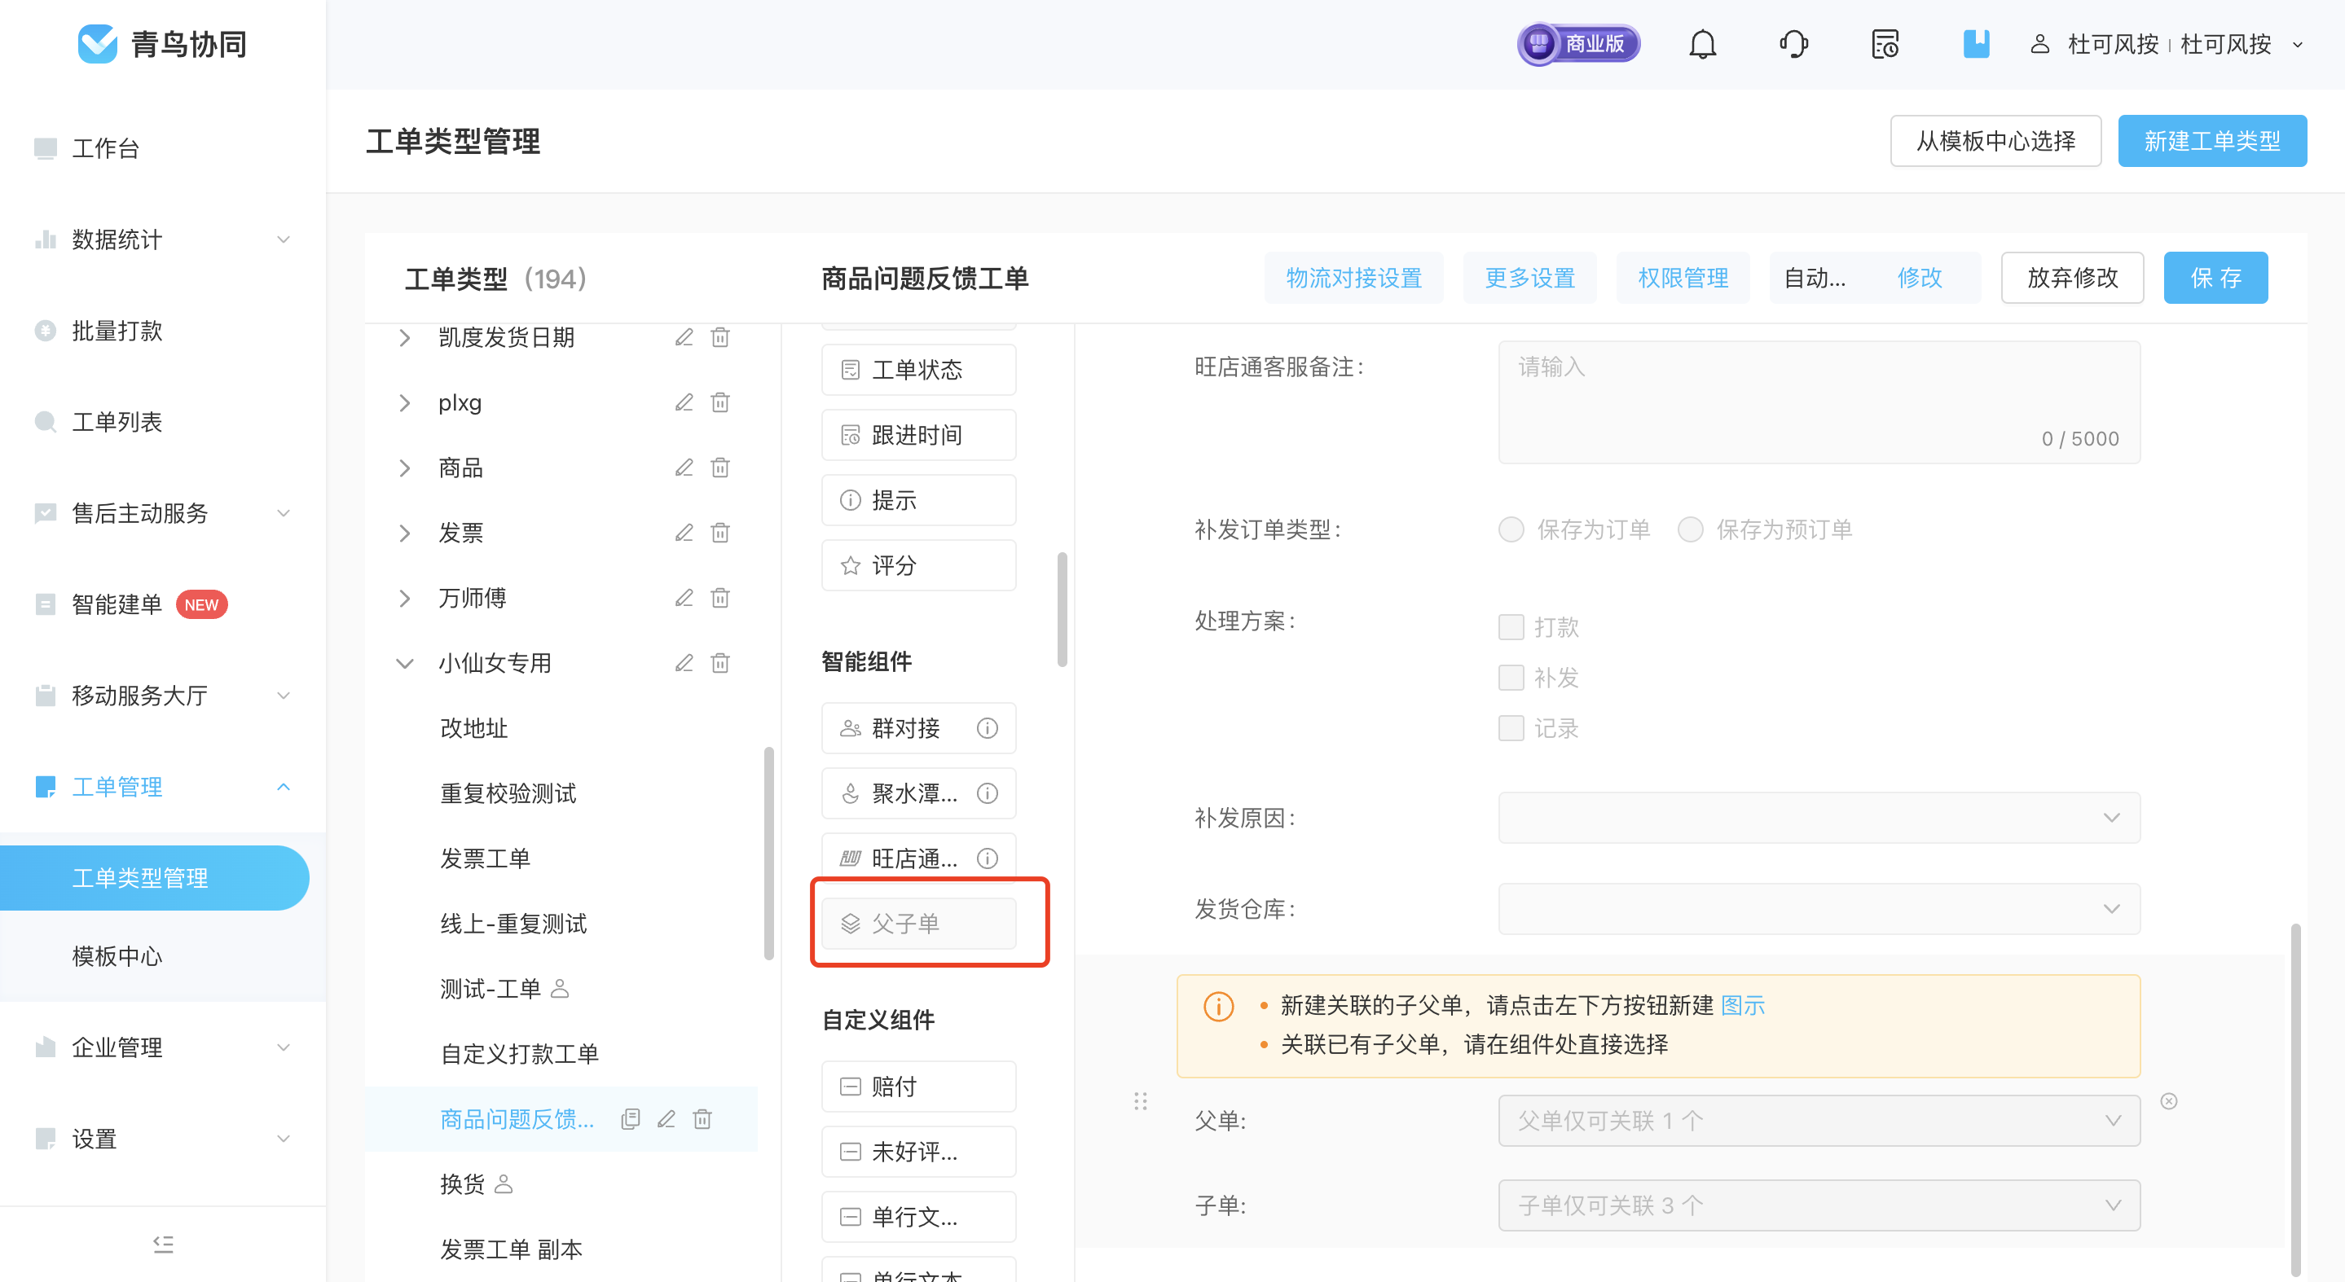Open the 父单 select dropdown

(x=1819, y=1120)
